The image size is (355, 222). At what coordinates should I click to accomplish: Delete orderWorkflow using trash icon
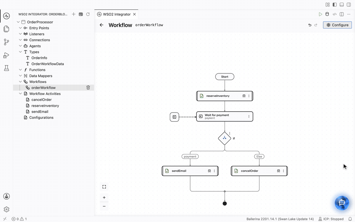pyautogui.click(x=88, y=88)
